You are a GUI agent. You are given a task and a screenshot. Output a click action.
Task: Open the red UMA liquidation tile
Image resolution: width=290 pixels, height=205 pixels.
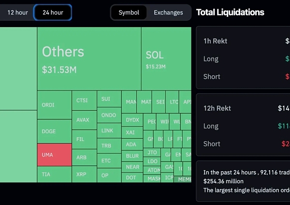click(54, 155)
